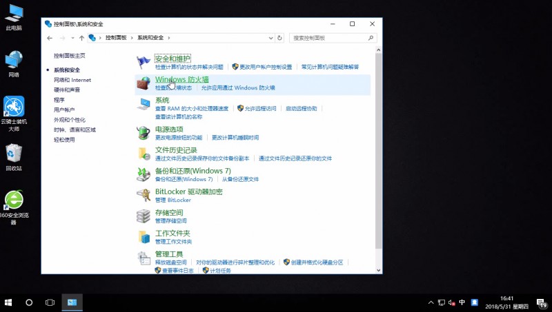Select 轻松使用 in sidebar
The height and width of the screenshot is (312, 552).
pos(64,140)
